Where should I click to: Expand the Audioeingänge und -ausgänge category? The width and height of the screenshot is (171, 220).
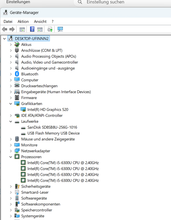[x=11, y=68]
